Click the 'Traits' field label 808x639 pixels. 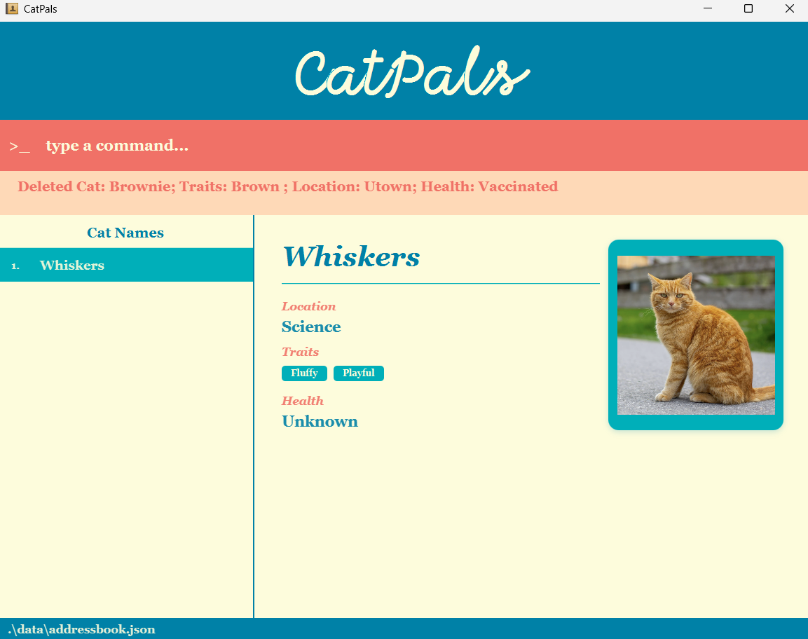tap(300, 352)
